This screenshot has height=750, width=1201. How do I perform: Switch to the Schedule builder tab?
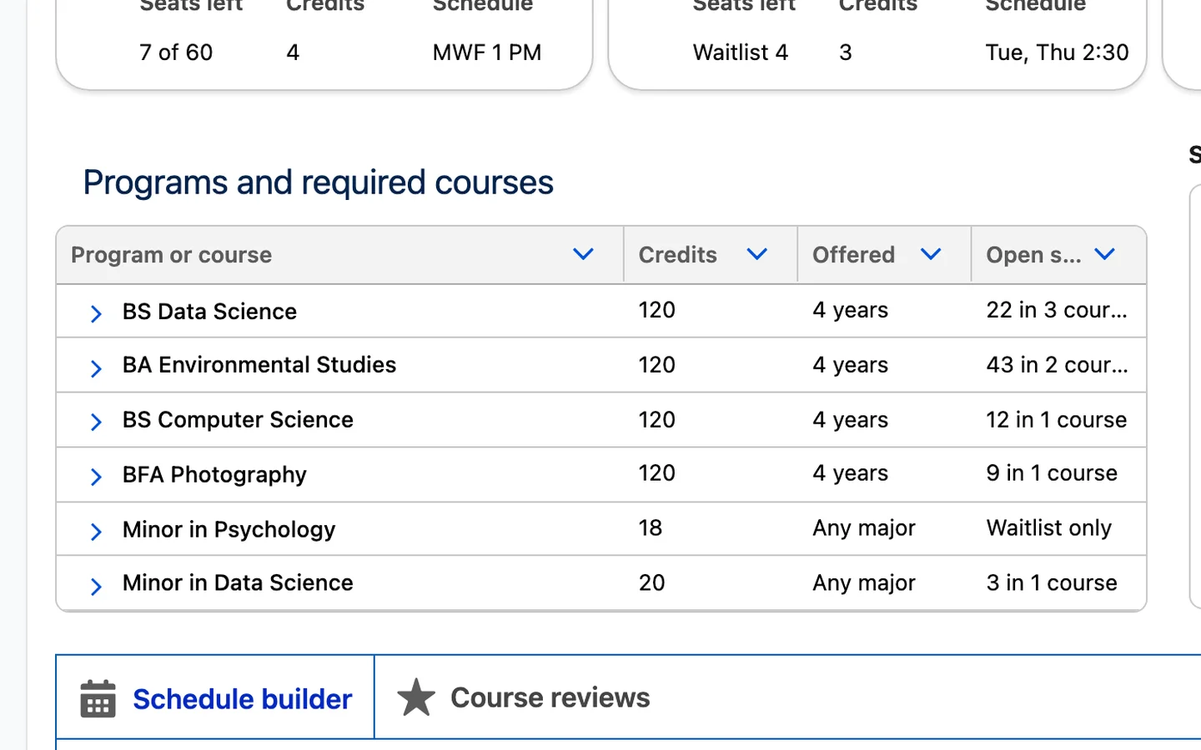215,697
